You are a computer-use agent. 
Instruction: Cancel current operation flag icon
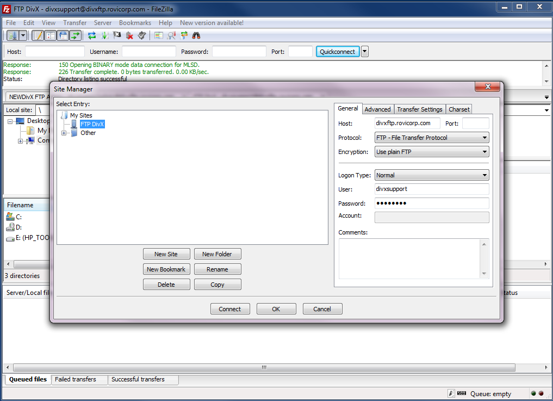pos(117,35)
